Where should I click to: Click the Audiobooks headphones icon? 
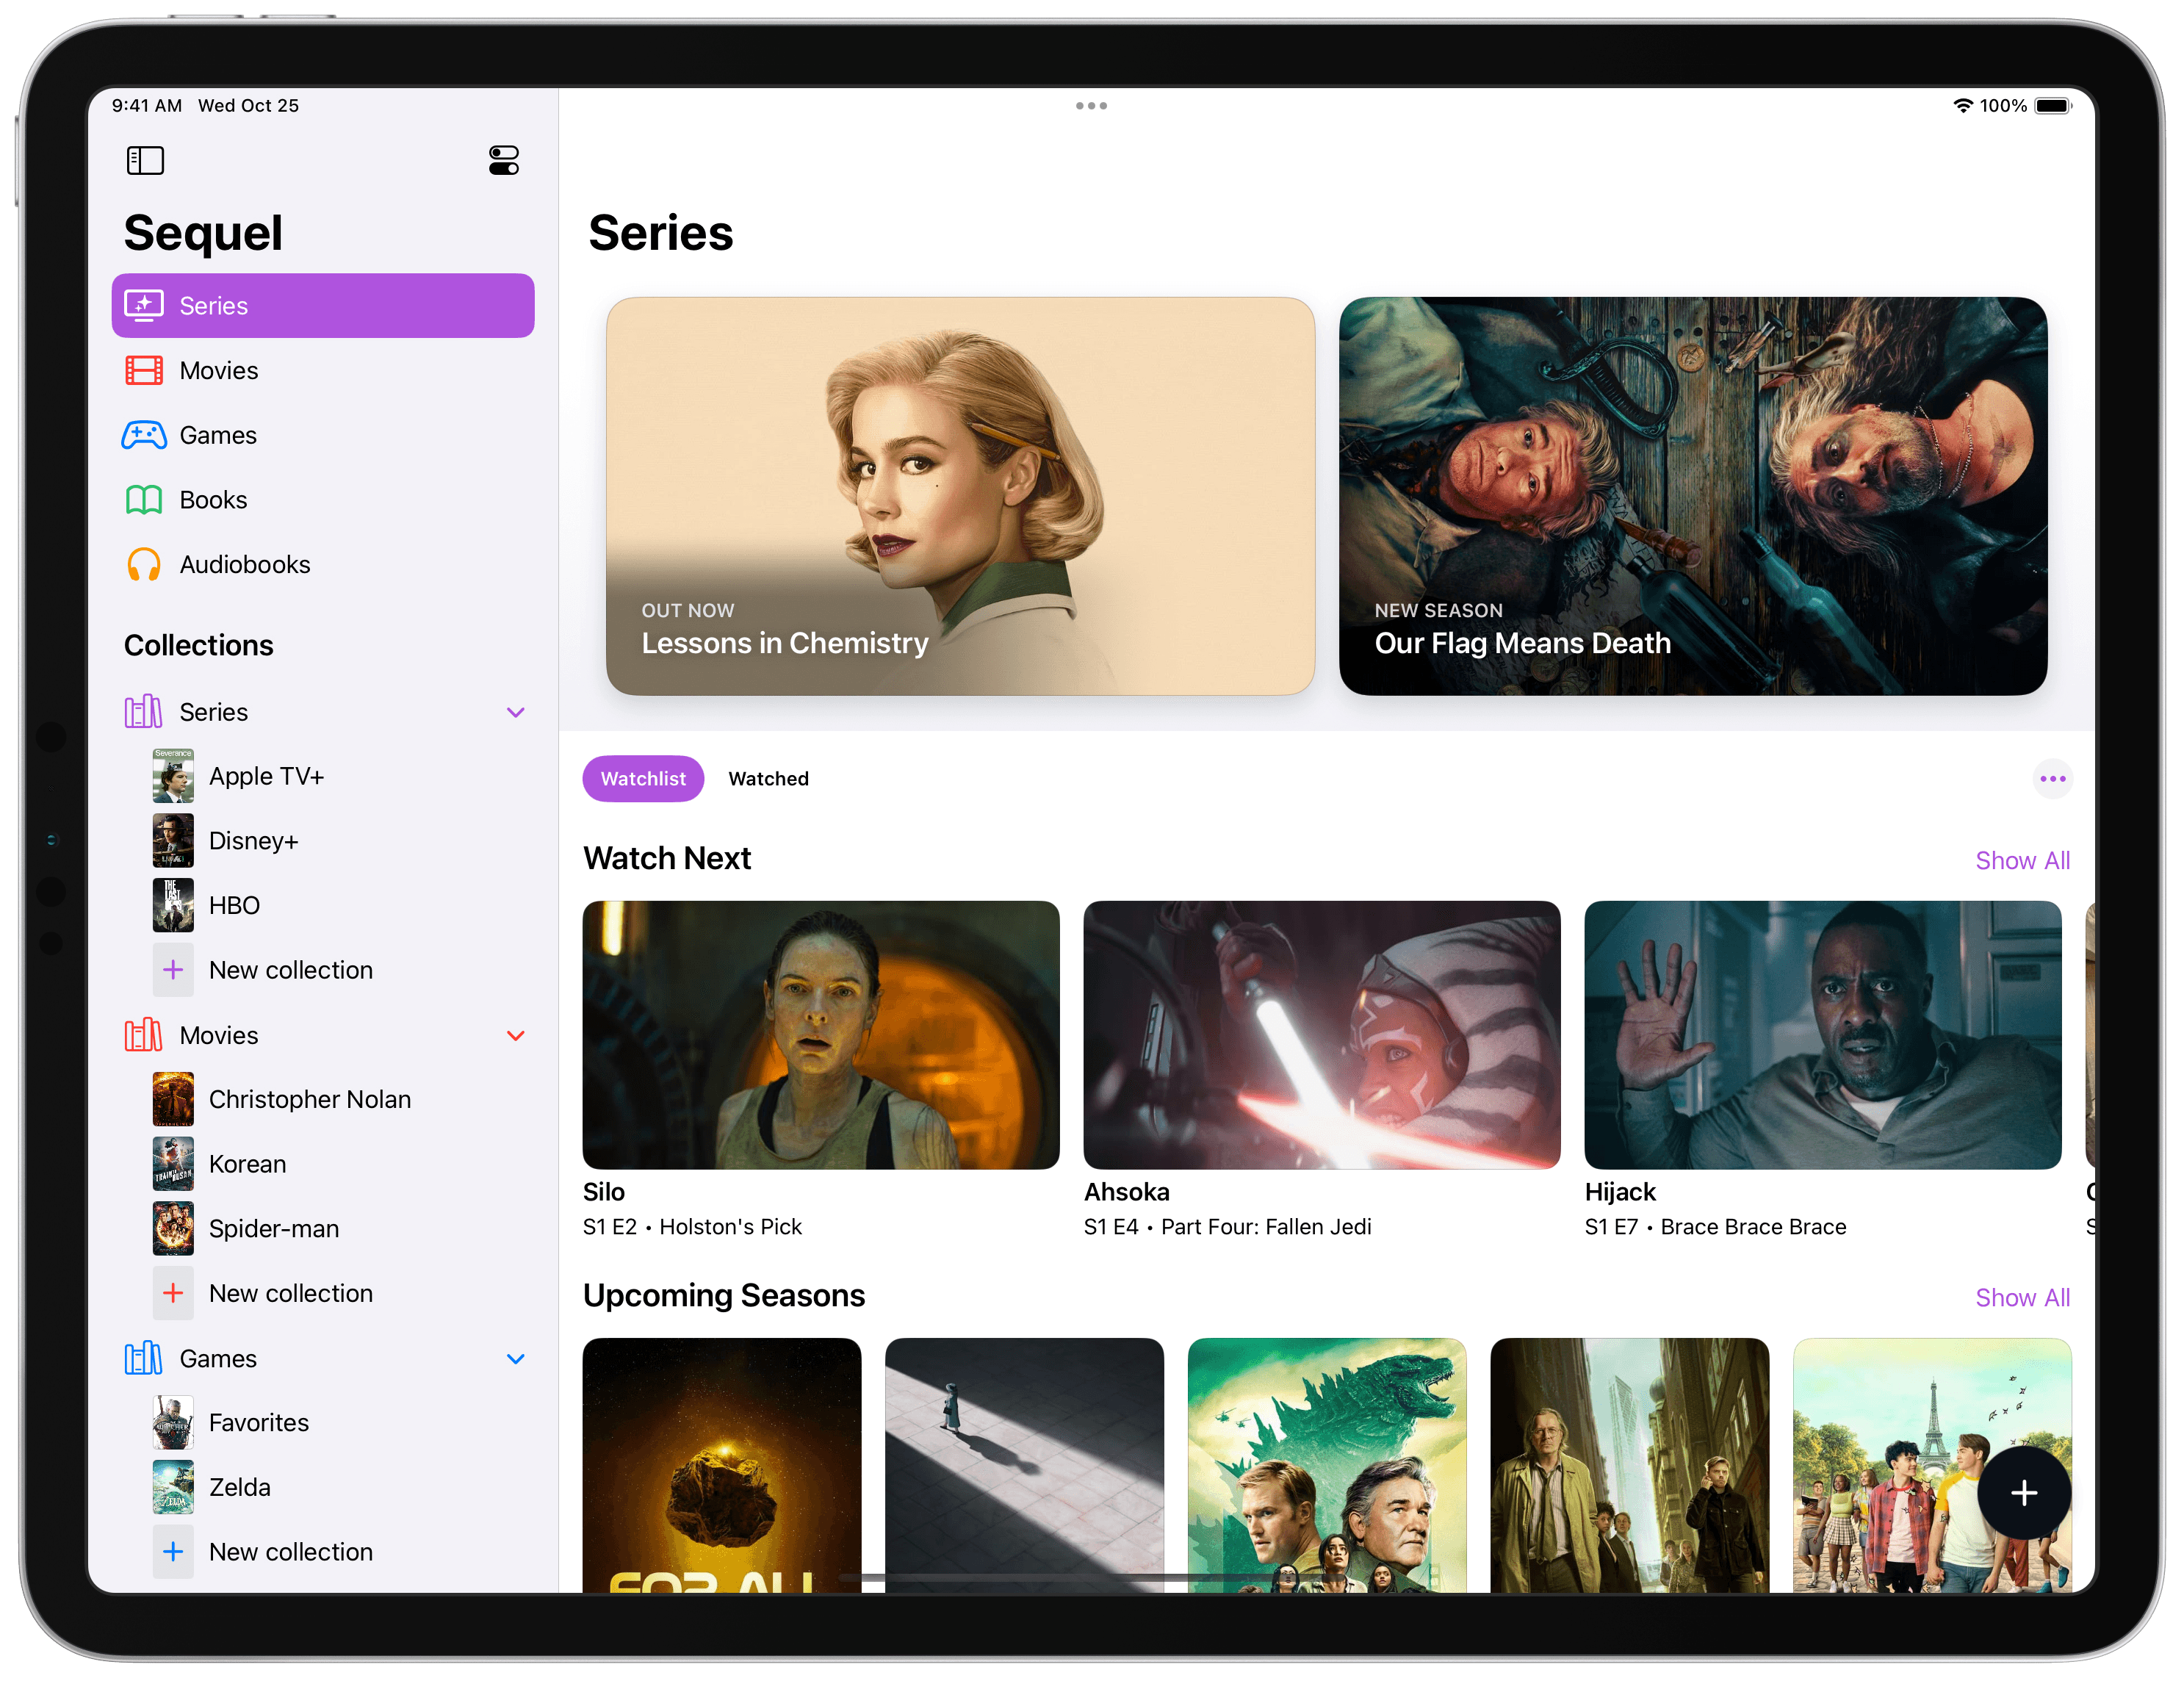[144, 565]
